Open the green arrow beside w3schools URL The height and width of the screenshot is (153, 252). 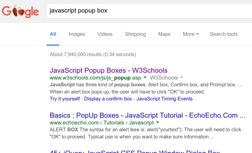[145, 77]
